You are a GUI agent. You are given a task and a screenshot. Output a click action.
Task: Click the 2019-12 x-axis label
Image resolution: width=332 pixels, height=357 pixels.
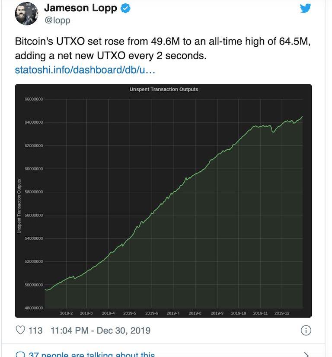point(282,312)
